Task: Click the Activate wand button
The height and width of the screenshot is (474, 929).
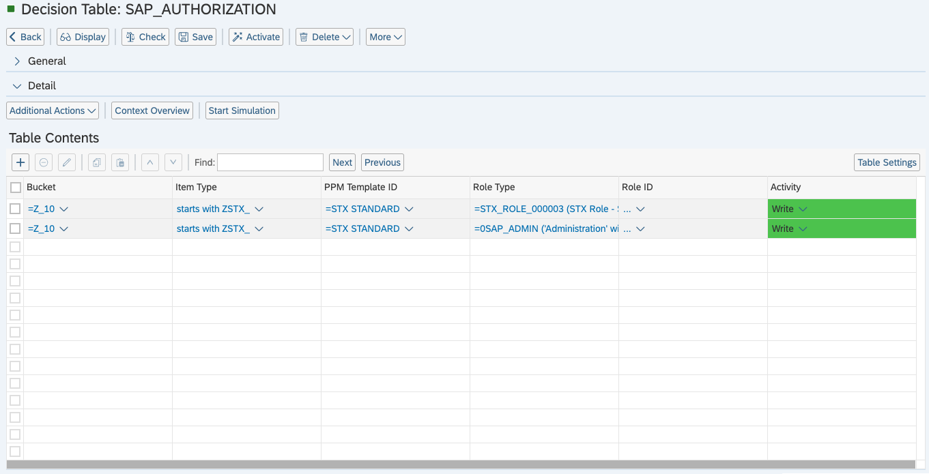Action: [256, 37]
